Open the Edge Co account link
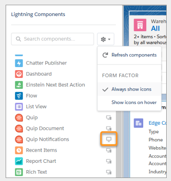Viewport: 171px width, 181px height. [158, 123]
